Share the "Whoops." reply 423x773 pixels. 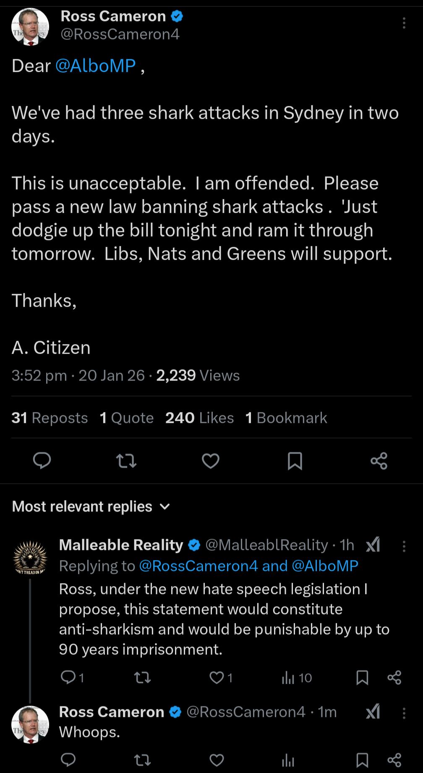(394, 760)
